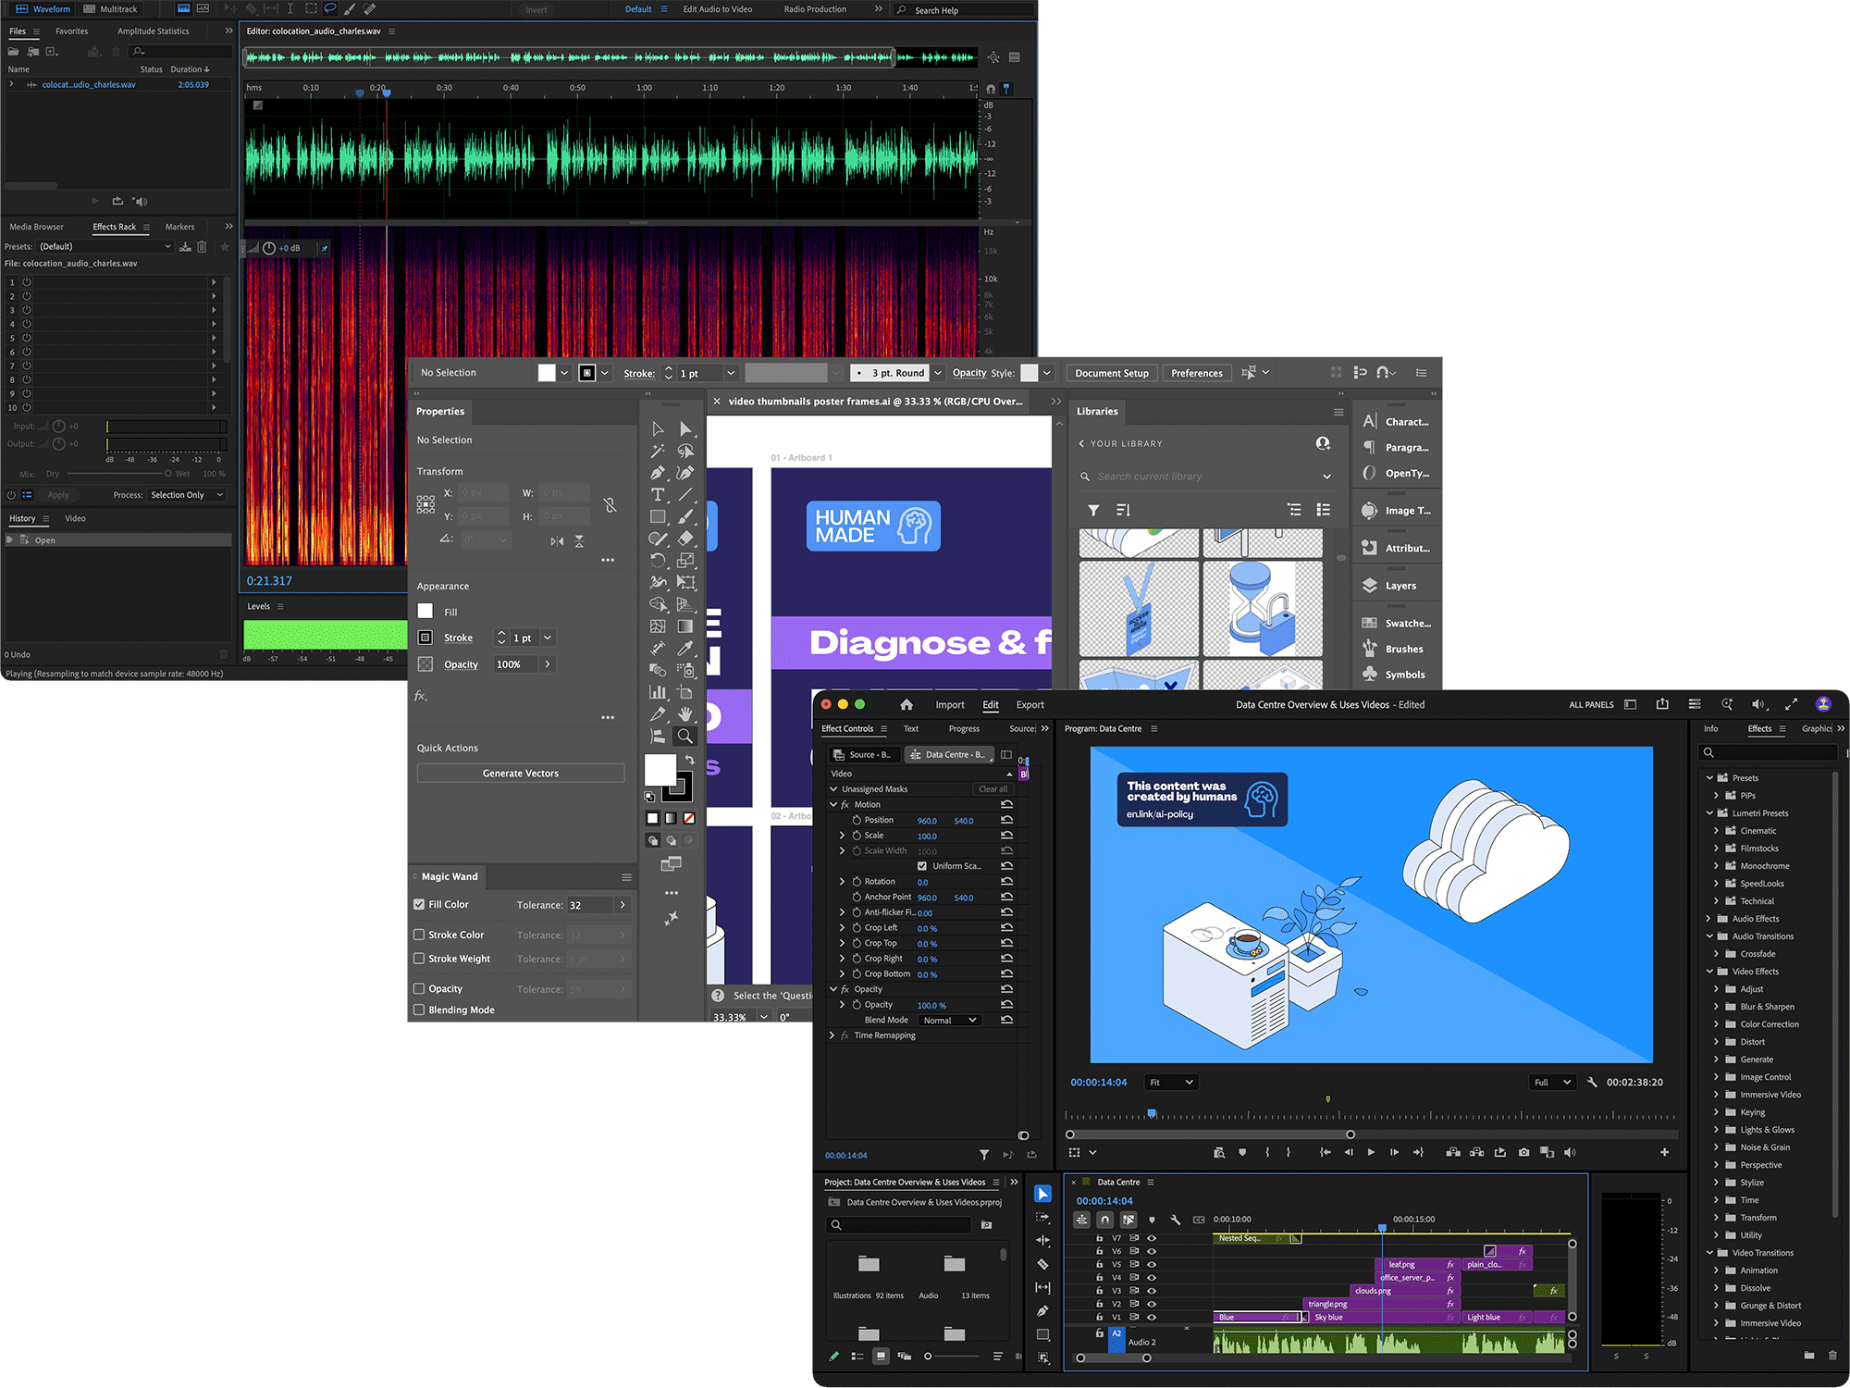Click Search current library field
This screenshot has height=1388, width=1850.
pyautogui.click(x=1206, y=477)
